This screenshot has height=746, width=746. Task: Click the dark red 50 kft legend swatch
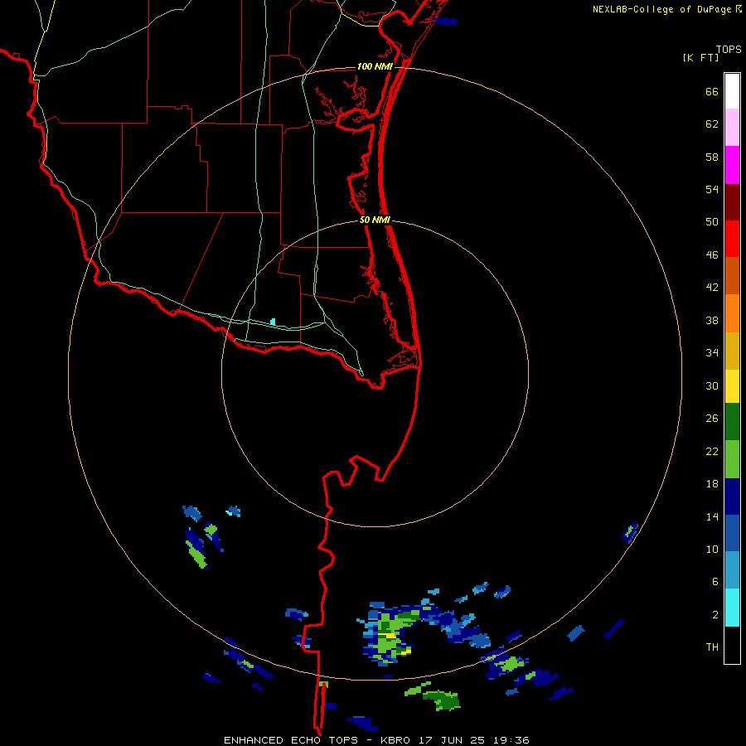[x=732, y=203]
